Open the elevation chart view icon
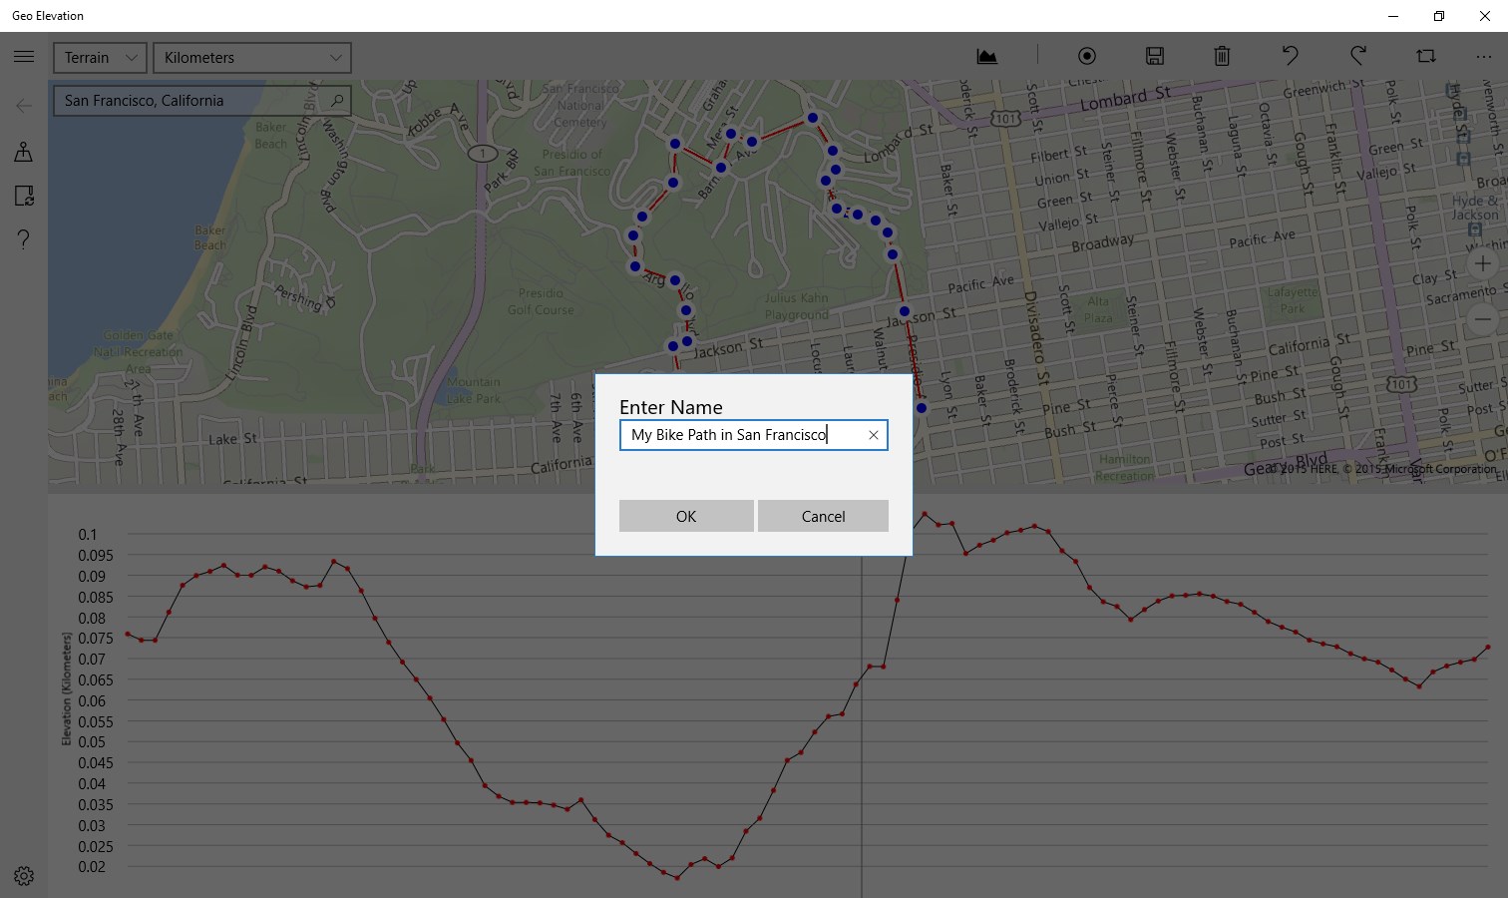 pyautogui.click(x=987, y=56)
